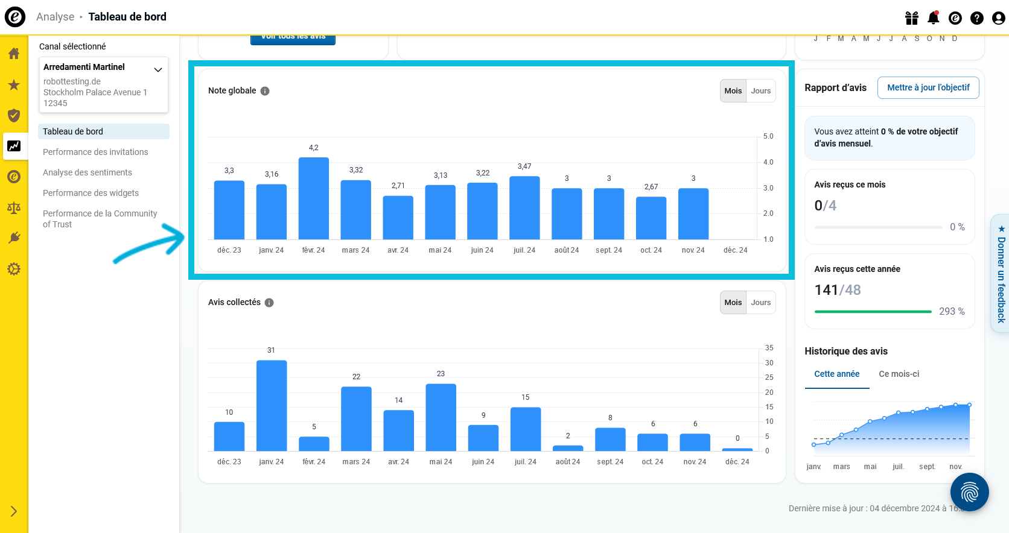The width and height of the screenshot is (1009, 533).
Task: Open the Home icon in the sidebar
Action: [14, 54]
